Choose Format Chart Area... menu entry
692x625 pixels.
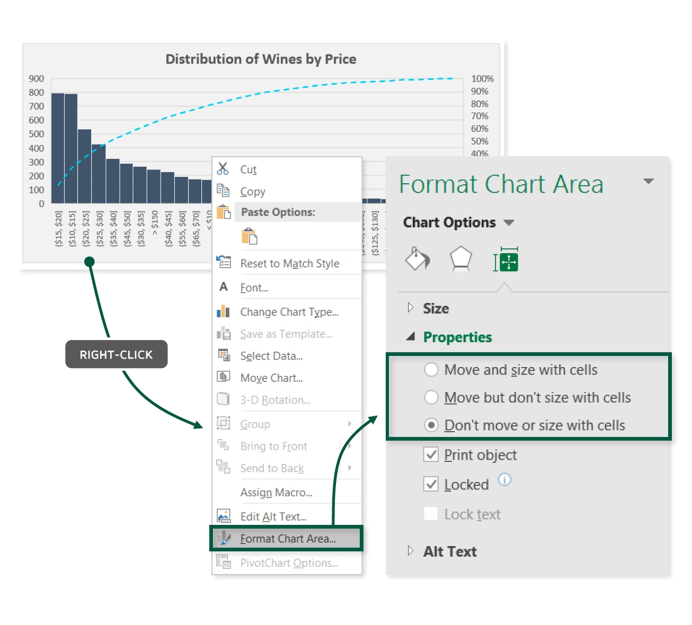[287, 539]
